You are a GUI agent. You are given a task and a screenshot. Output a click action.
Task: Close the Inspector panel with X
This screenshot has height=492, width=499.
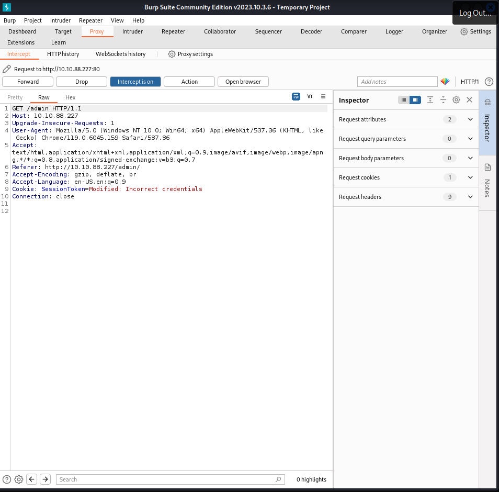pyautogui.click(x=469, y=100)
